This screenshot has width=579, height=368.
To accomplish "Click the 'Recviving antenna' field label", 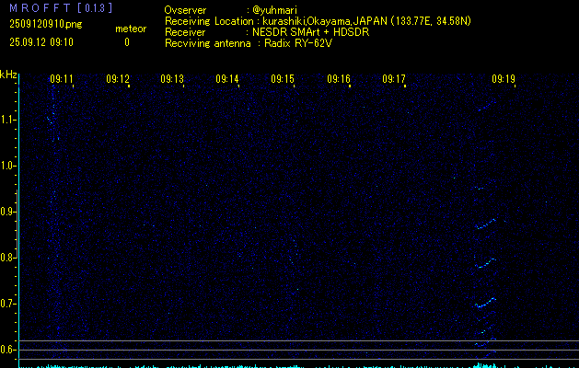I will tap(207, 43).
